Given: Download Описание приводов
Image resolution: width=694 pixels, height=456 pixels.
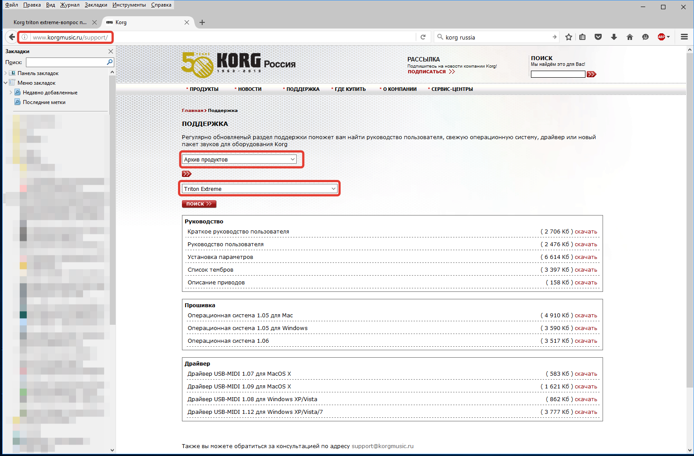Looking at the screenshot, I should 586,283.
